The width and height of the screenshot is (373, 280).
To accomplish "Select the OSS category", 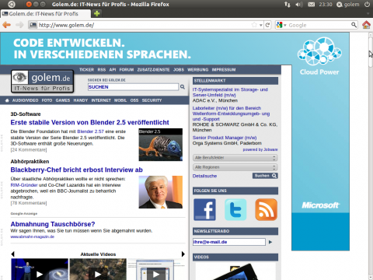I will coord(134,100).
